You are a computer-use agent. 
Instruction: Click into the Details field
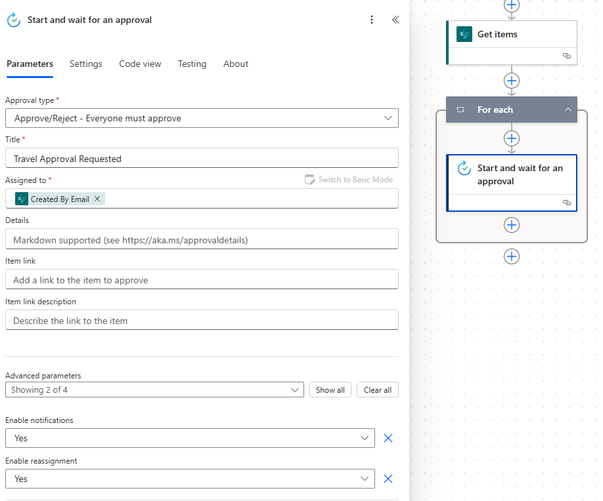pos(202,239)
